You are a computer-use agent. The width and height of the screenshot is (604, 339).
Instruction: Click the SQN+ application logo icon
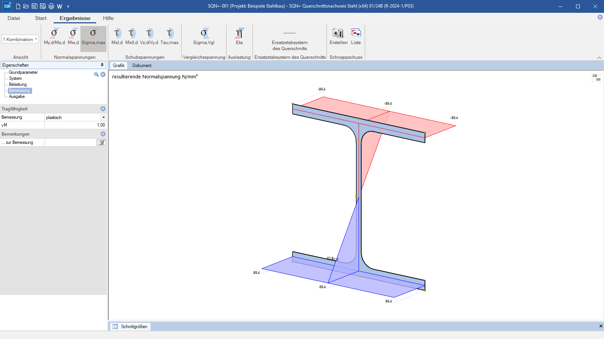coord(7,6)
